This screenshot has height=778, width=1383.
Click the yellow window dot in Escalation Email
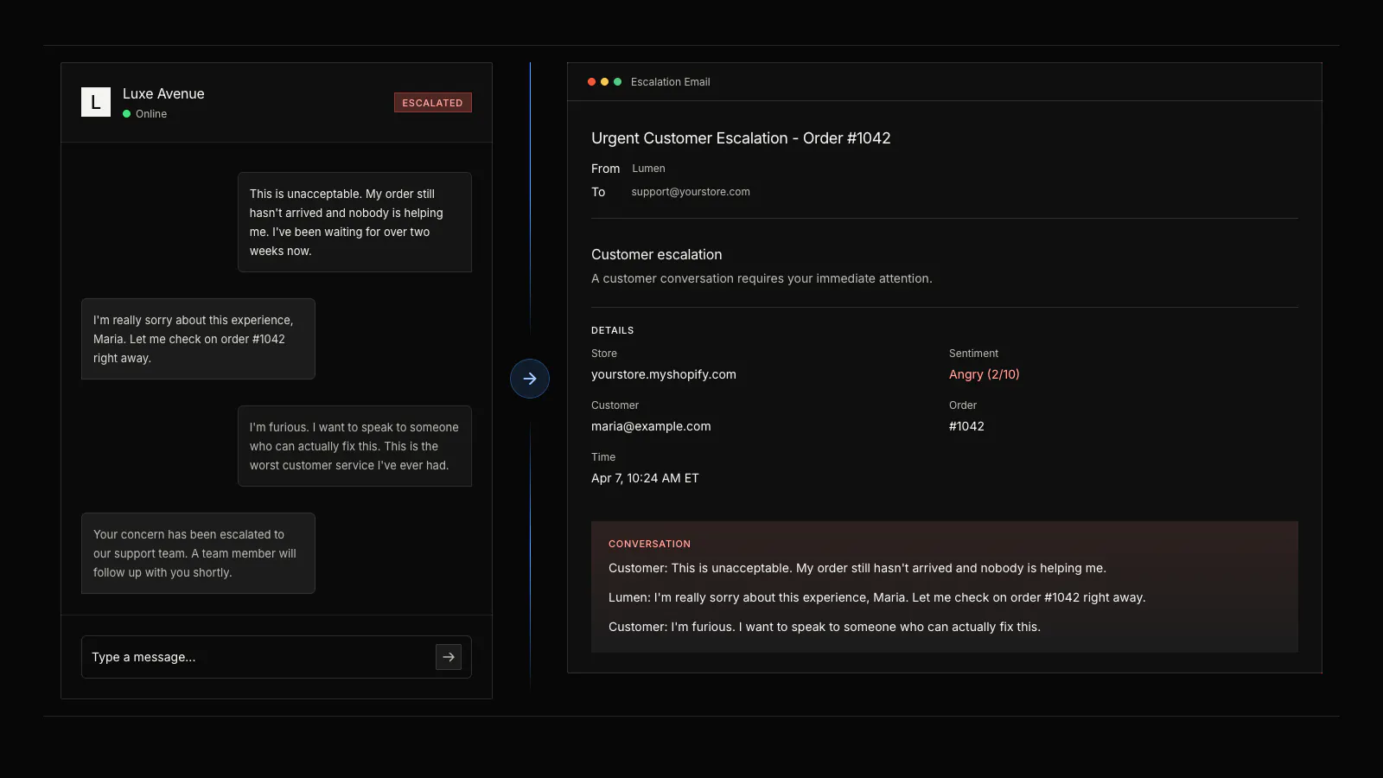pos(605,82)
